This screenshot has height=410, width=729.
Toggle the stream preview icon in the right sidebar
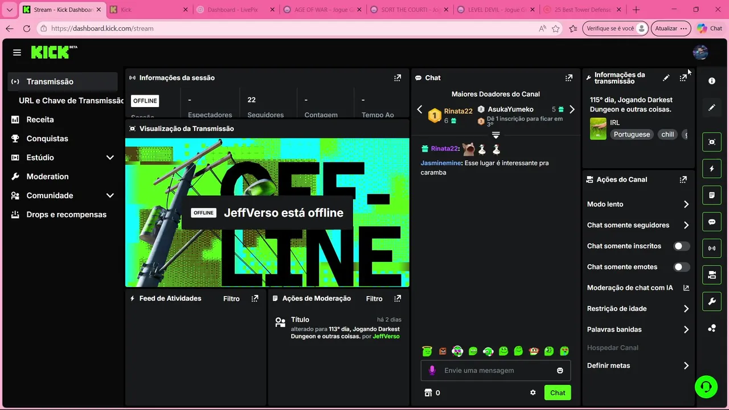(x=712, y=142)
